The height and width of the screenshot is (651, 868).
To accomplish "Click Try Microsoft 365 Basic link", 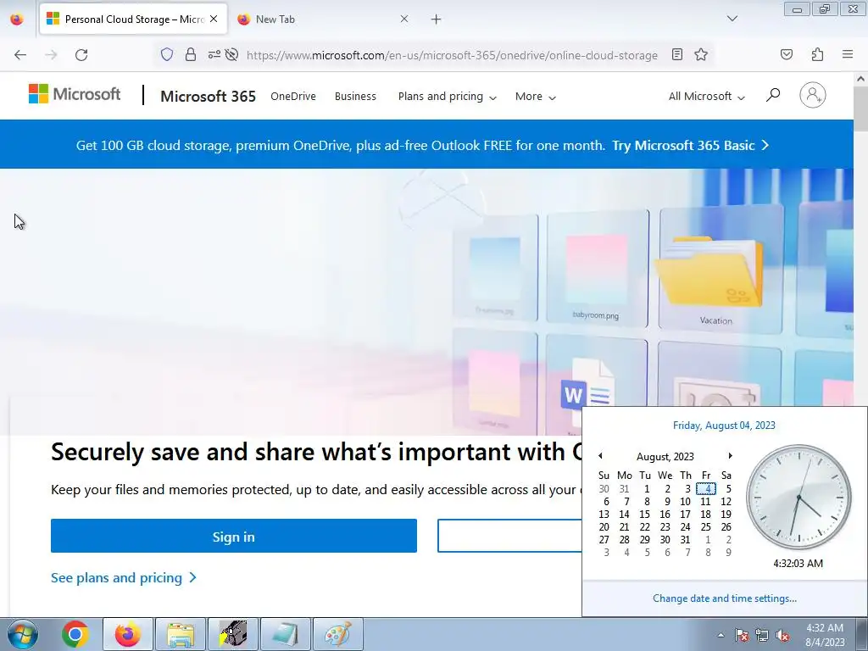I will (690, 145).
